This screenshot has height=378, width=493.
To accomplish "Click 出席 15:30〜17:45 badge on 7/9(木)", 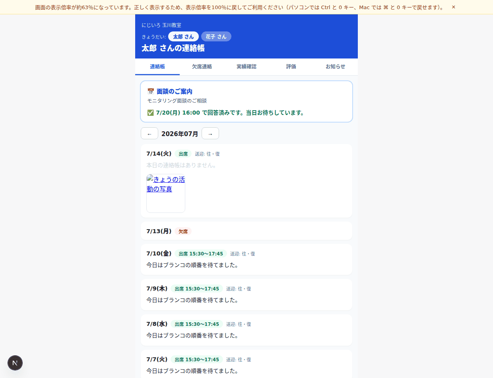I will tap(197, 289).
